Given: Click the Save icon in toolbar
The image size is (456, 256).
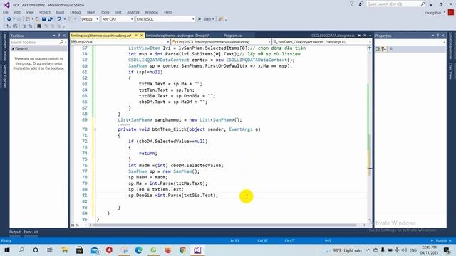Looking at the screenshot, I should click(x=43, y=19).
